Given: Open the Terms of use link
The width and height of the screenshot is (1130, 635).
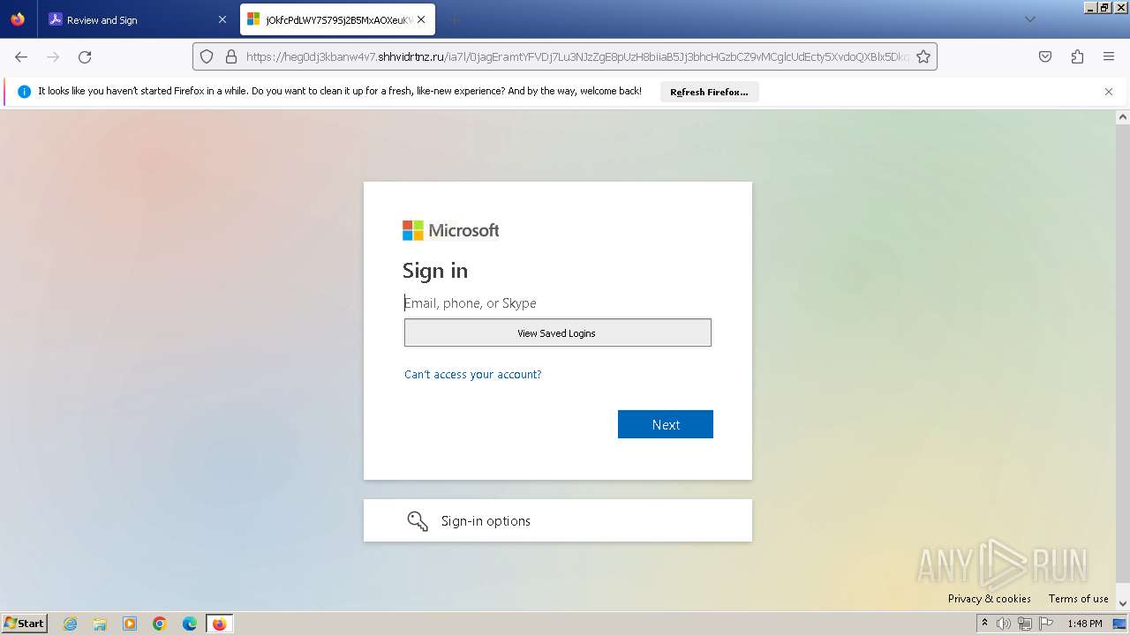Looking at the screenshot, I should [1078, 599].
